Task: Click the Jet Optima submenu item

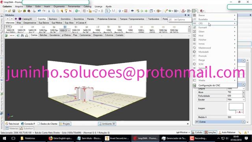Action: pos(180,19)
